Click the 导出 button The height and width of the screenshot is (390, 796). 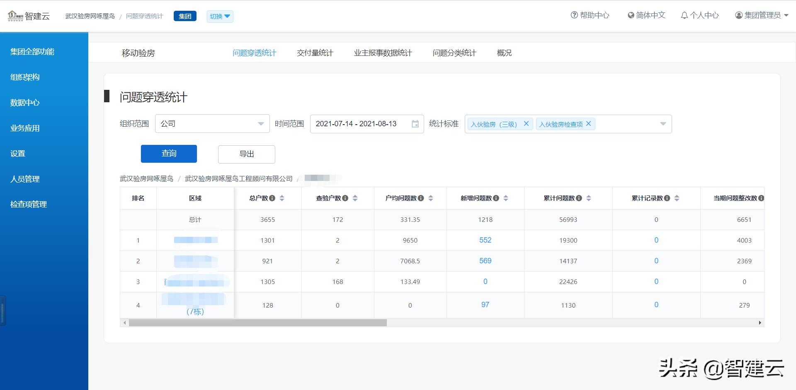[x=246, y=154]
